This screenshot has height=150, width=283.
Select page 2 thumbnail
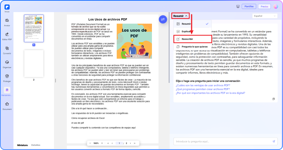(x=34, y=64)
